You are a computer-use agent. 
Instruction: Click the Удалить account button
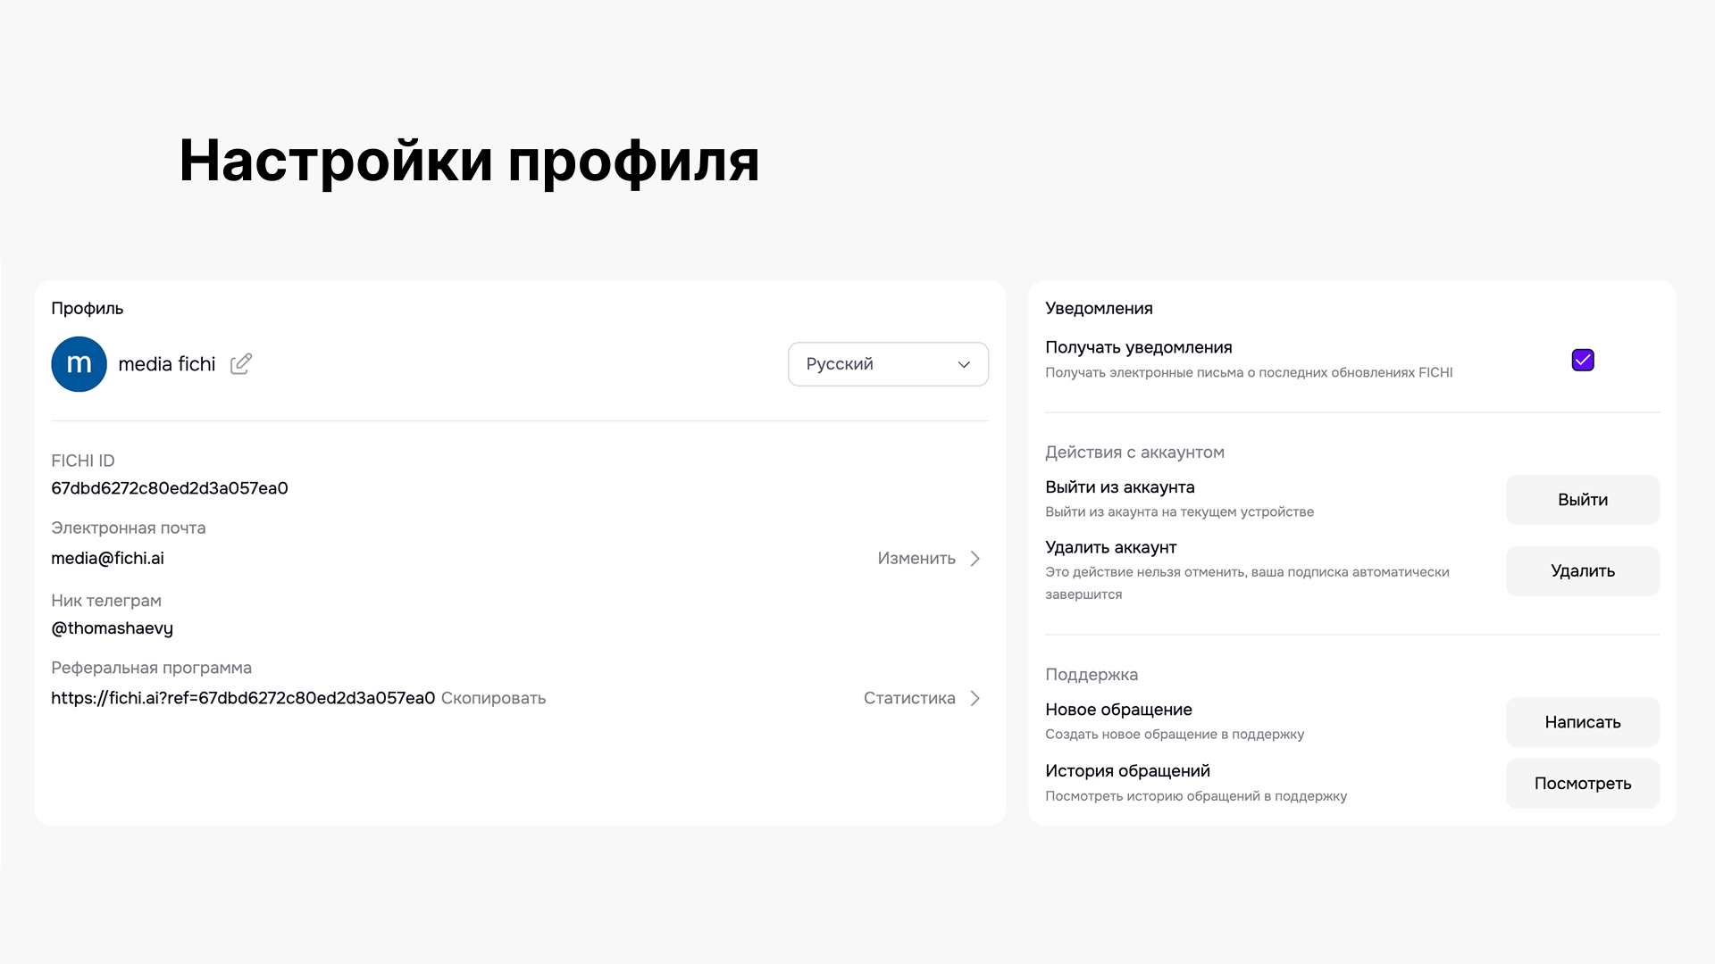pos(1583,571)
